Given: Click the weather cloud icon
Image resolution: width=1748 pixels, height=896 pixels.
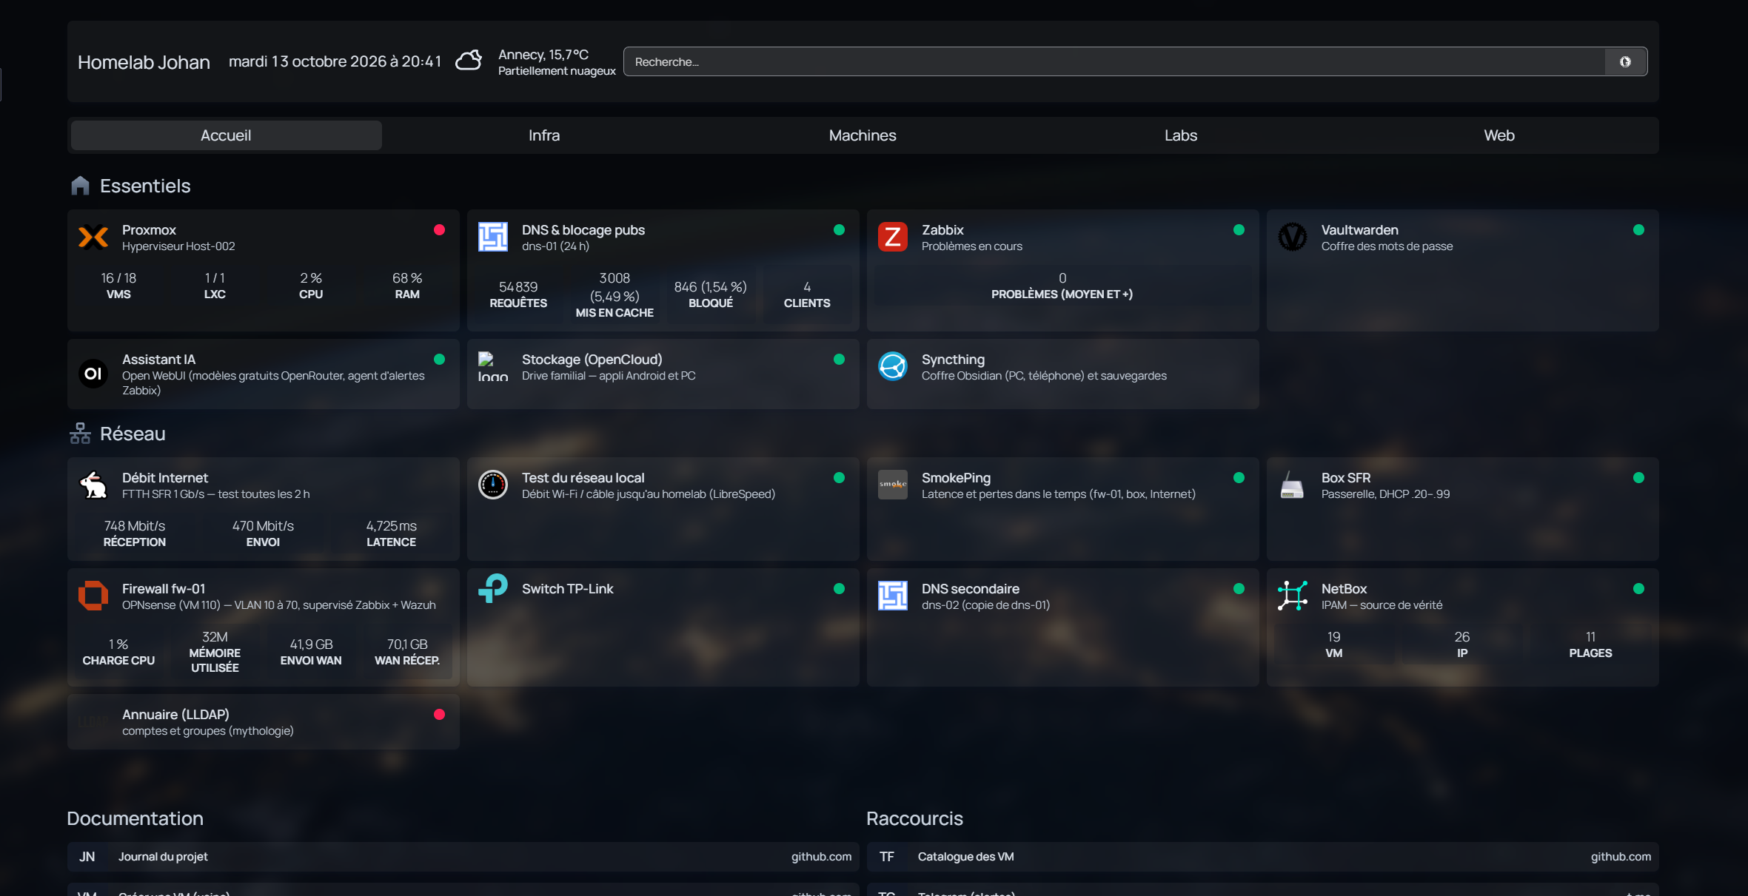Looking at the screenshot, I should pyautogui.click(x=469, y=61).
